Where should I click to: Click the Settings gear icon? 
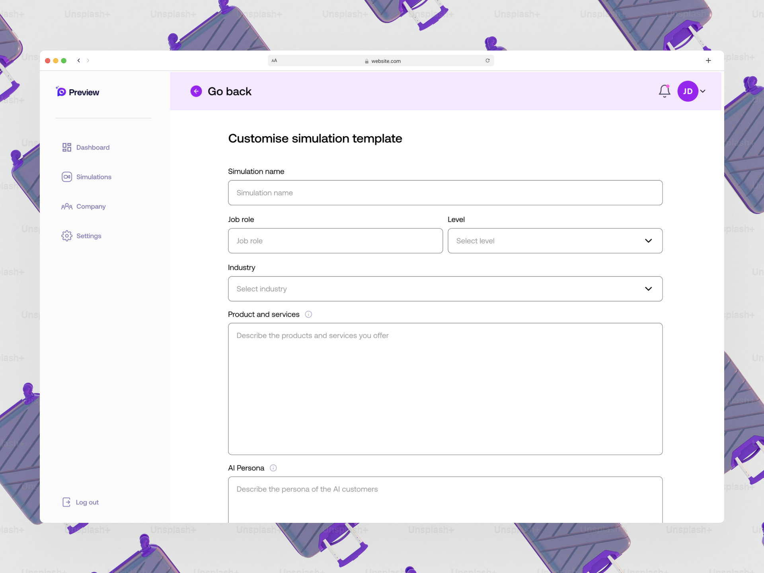point(66,236)
